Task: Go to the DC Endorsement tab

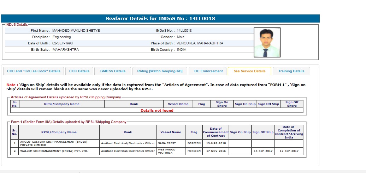Action: pyautogui.click(x=208, y=71)
